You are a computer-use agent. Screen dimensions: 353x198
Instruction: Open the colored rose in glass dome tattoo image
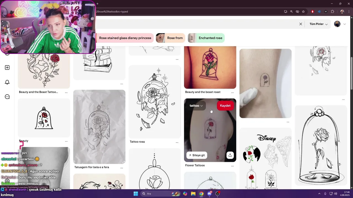pyautogui.click(x=210, y=67)
